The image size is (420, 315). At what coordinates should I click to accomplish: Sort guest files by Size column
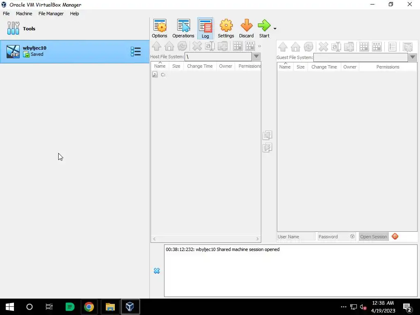[301, 67]
